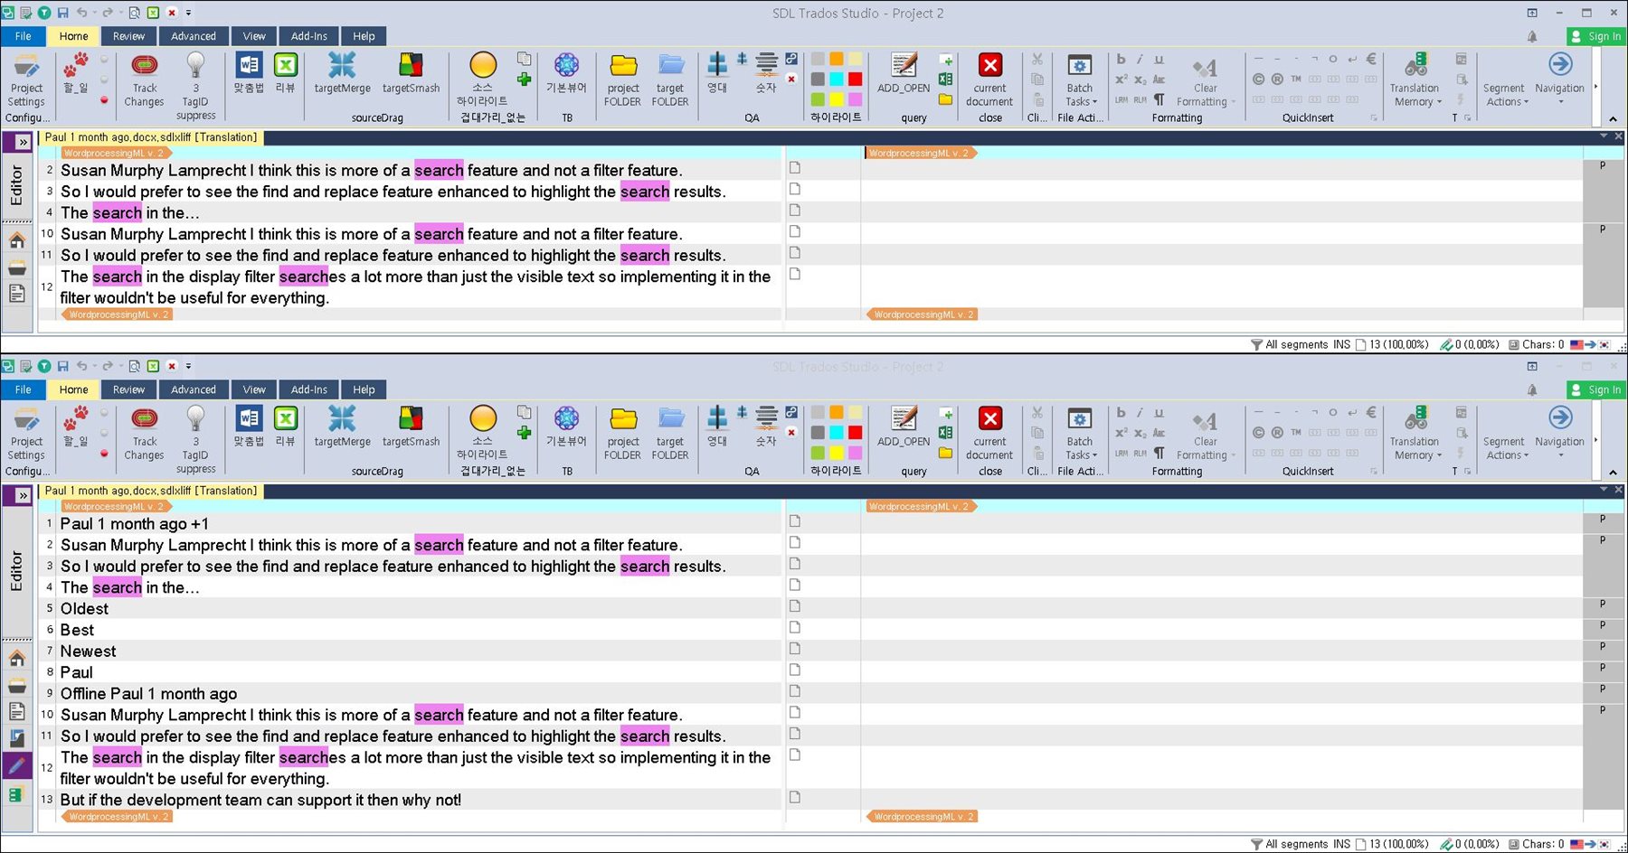1628x853 pixels.
Task: Click the pencil Editor view icon in bottom sidebar
Action: tap(16, 766)
